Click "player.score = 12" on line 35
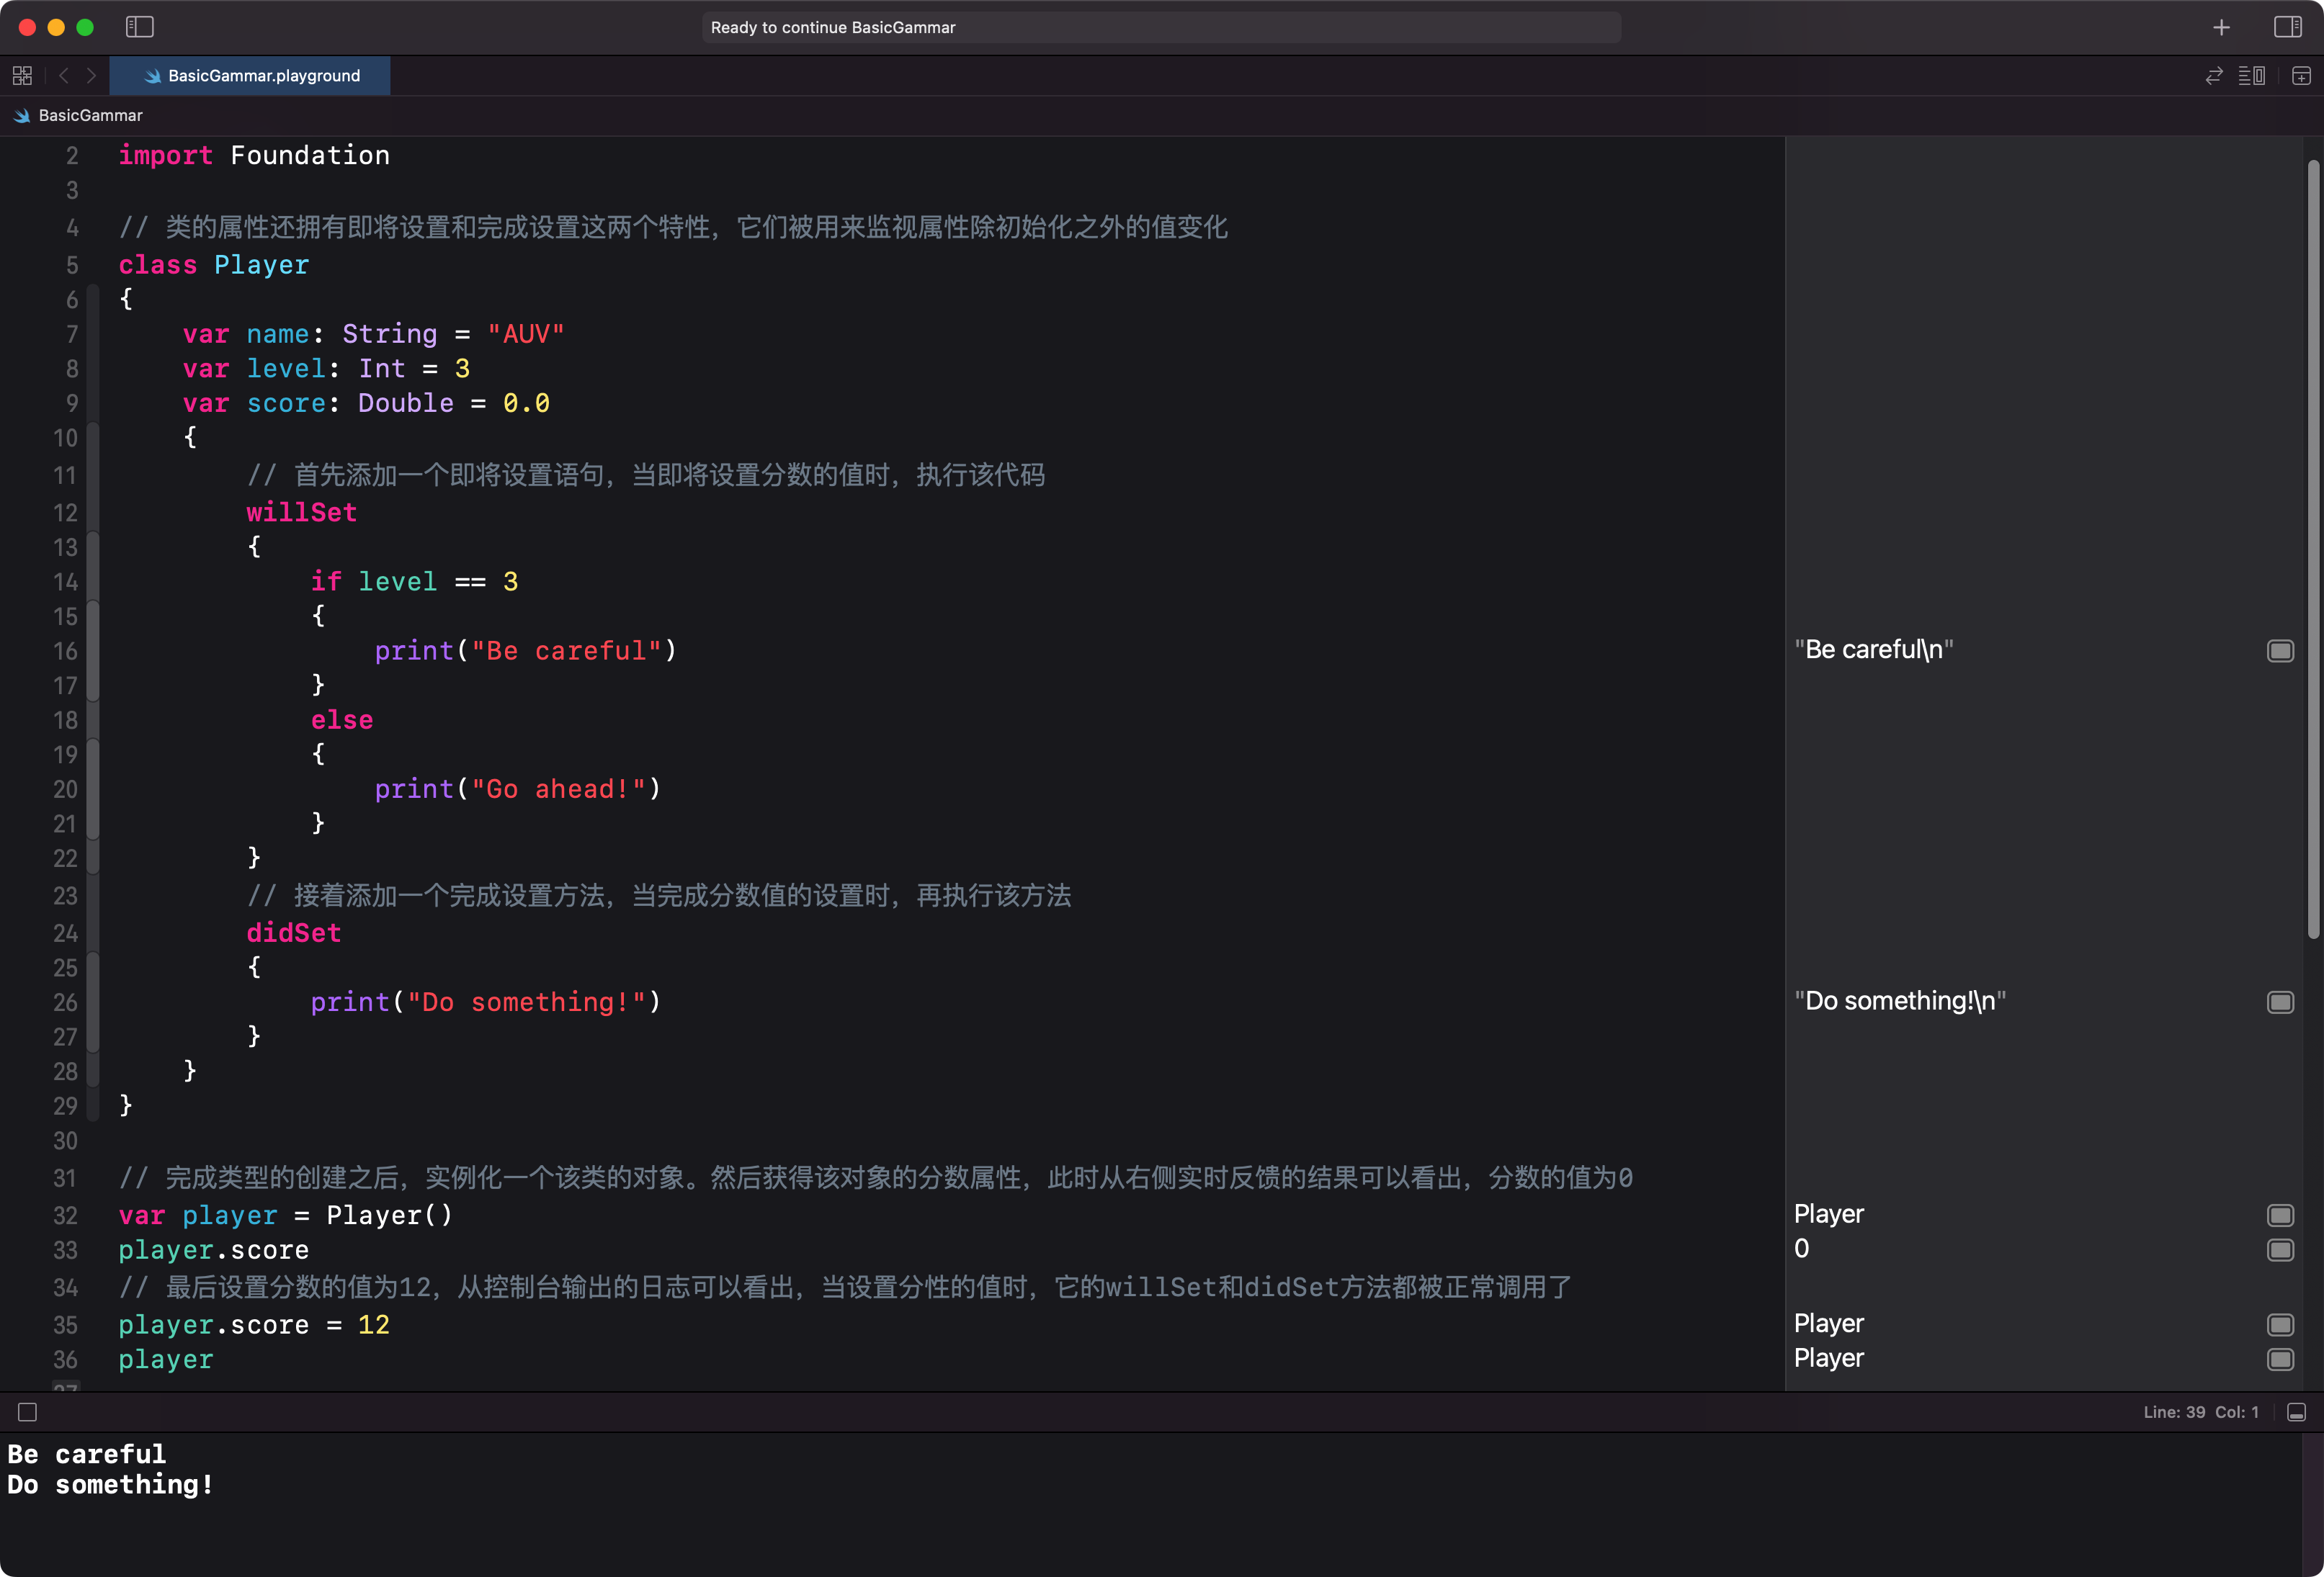The image size is (2324, 1577). coord(254,1325)
